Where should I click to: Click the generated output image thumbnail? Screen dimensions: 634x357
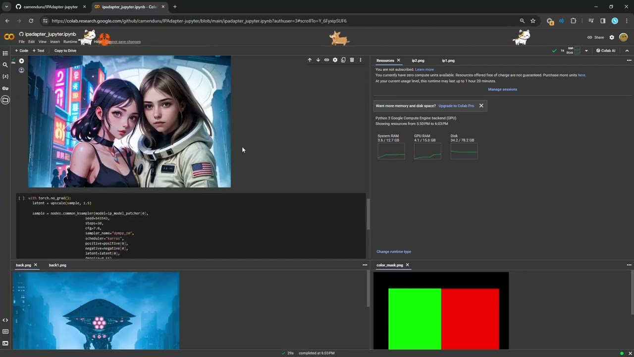pyautogui.click(x=129, y=121)
